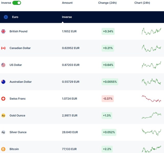This screenshot has height=153, width=164.
Task: Click the Euro flag icon in header
Action: [x=6, y=17]
